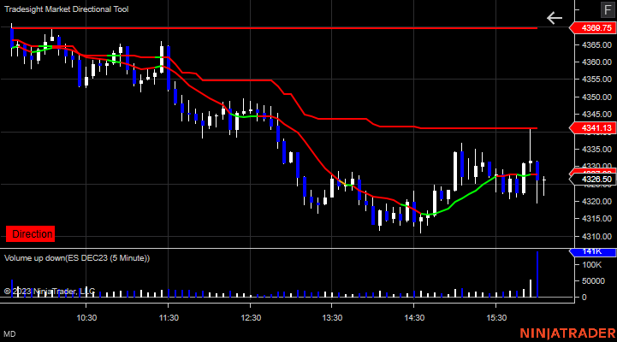Viewport: 617px width, 342px height.
Task: Click the 14:30 time axis label
Action: [414, 317]
